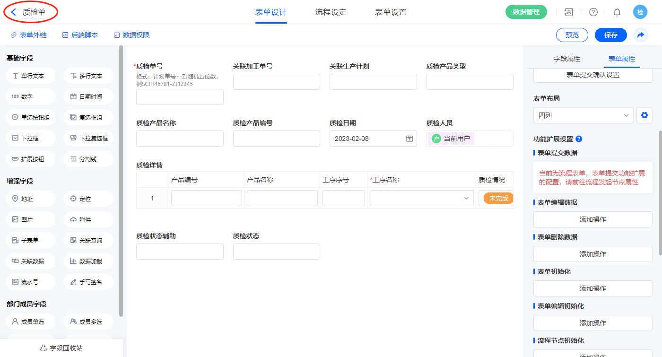Click the 数据管理 button
Image resolution: width=662 pixels, height=357 pixels.
(x=526, y=12)
